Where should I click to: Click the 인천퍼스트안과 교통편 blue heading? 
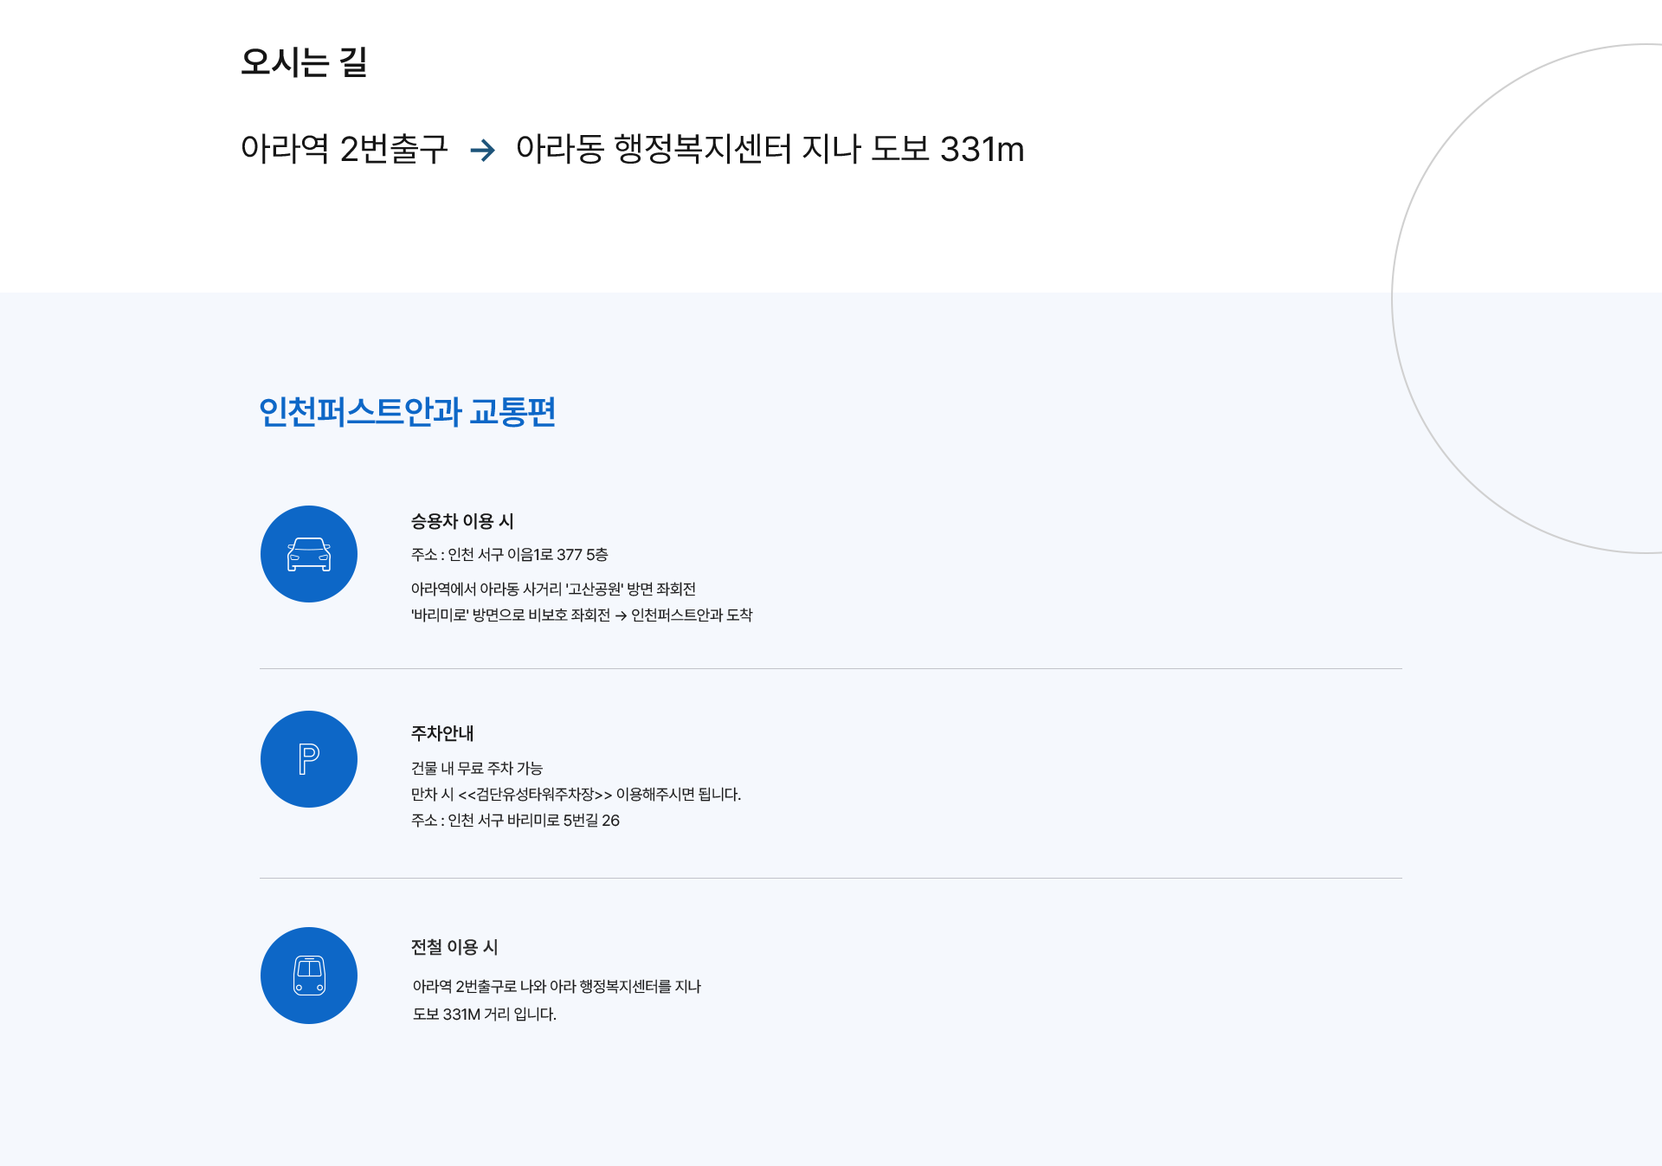pos(407,411)
